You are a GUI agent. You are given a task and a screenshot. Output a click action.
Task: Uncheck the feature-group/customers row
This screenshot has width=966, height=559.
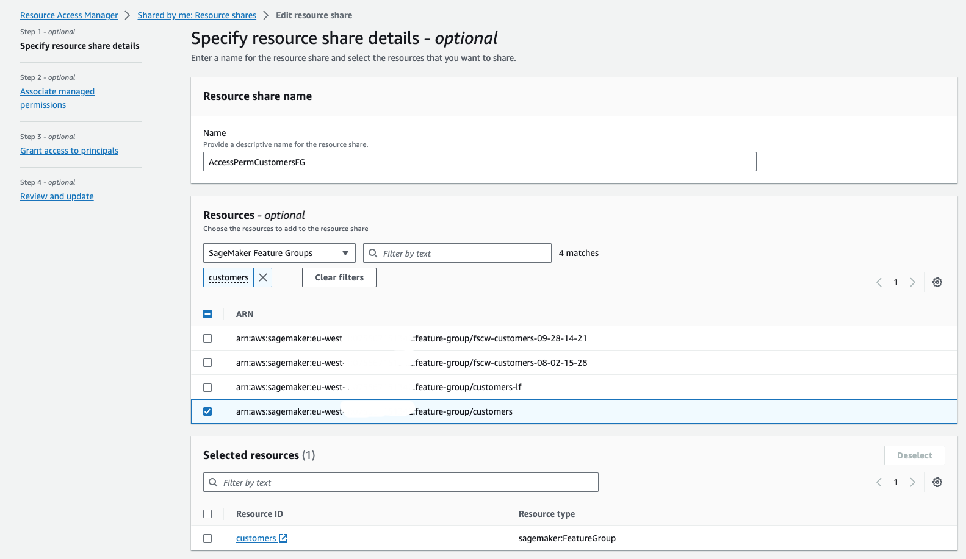[207, 411]
